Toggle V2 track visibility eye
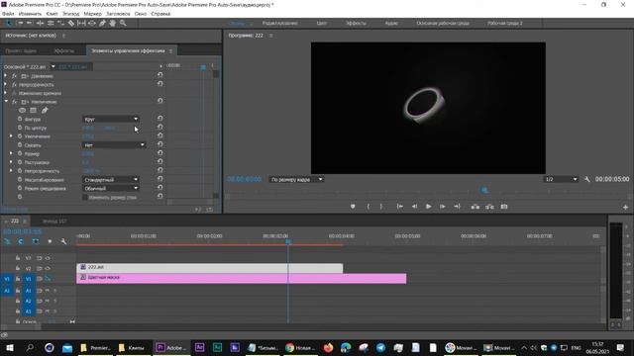The height and width of the screenshot is (356, 634). coord(48,268)
